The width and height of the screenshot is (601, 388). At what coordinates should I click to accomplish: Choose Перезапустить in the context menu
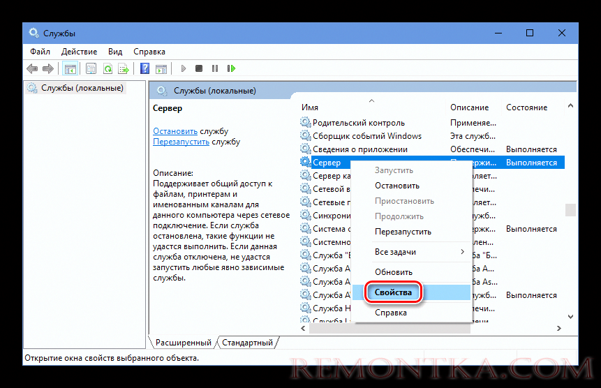click(411, 232)
